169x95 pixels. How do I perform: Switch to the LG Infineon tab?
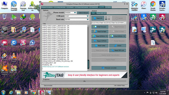click(70, 7)
